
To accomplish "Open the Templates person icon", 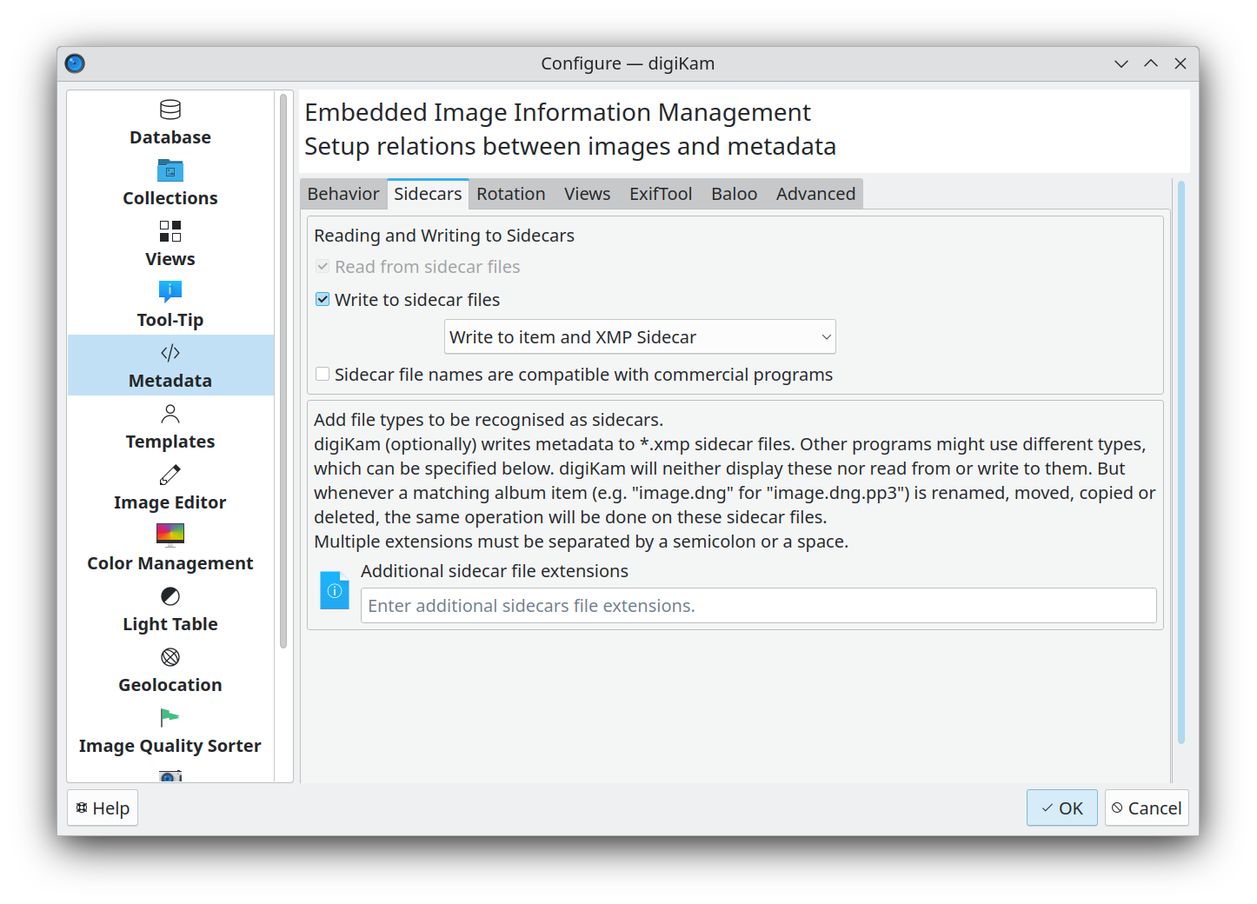I will click(170, 414).
